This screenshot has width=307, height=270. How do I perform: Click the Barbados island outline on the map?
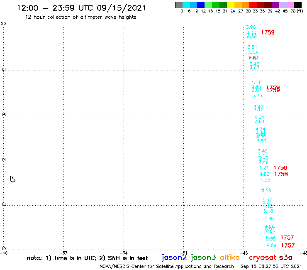coord(13,179)
